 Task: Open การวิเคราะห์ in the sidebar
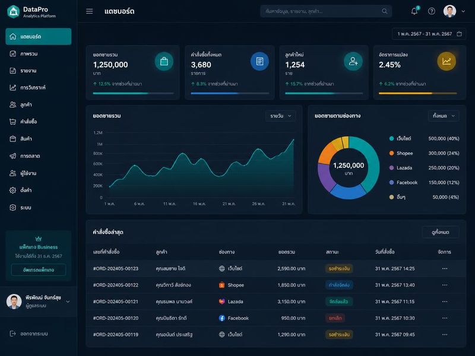(39, 88)
